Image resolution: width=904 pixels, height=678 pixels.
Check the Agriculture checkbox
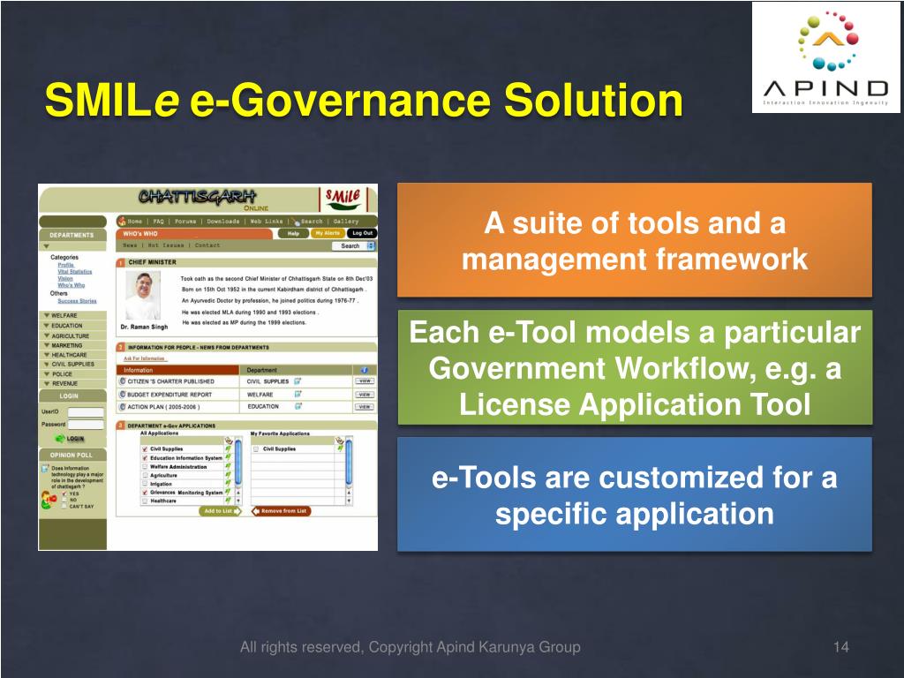point(145,475)
